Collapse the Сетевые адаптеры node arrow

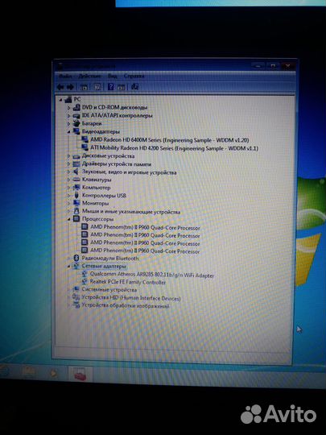(68, 267)
